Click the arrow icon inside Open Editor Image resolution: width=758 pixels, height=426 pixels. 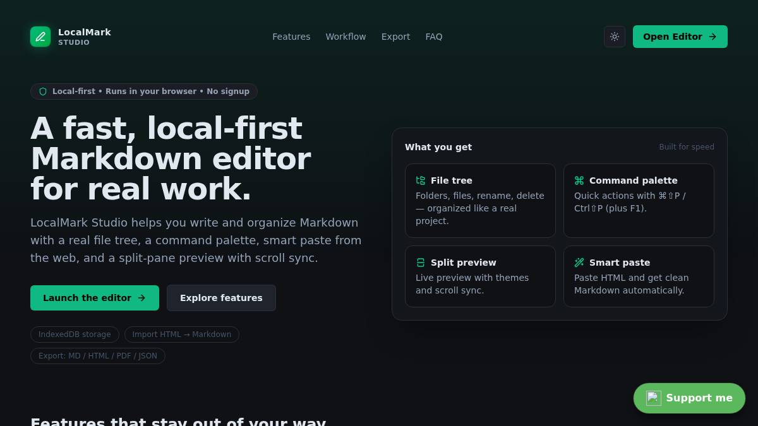713,37
